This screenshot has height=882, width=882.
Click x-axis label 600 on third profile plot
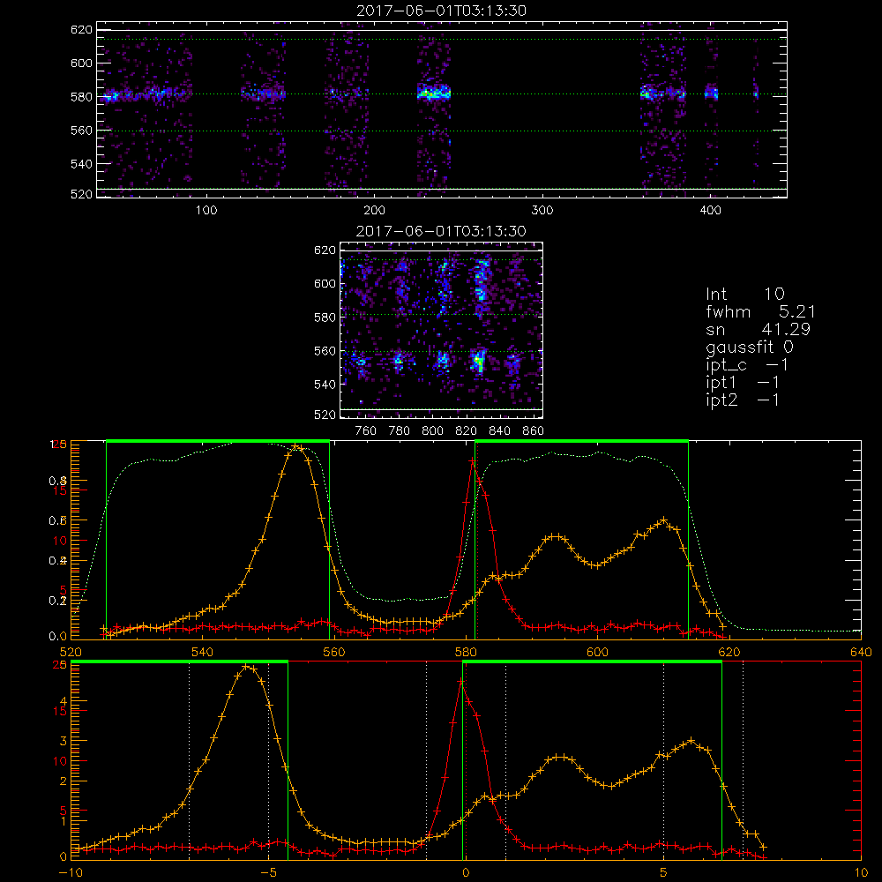[x=597, y=652]
